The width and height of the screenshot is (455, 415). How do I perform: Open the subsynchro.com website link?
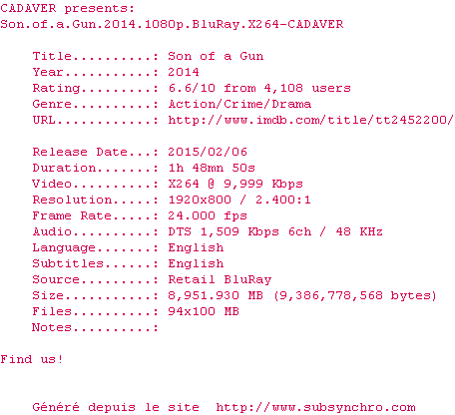315,407
